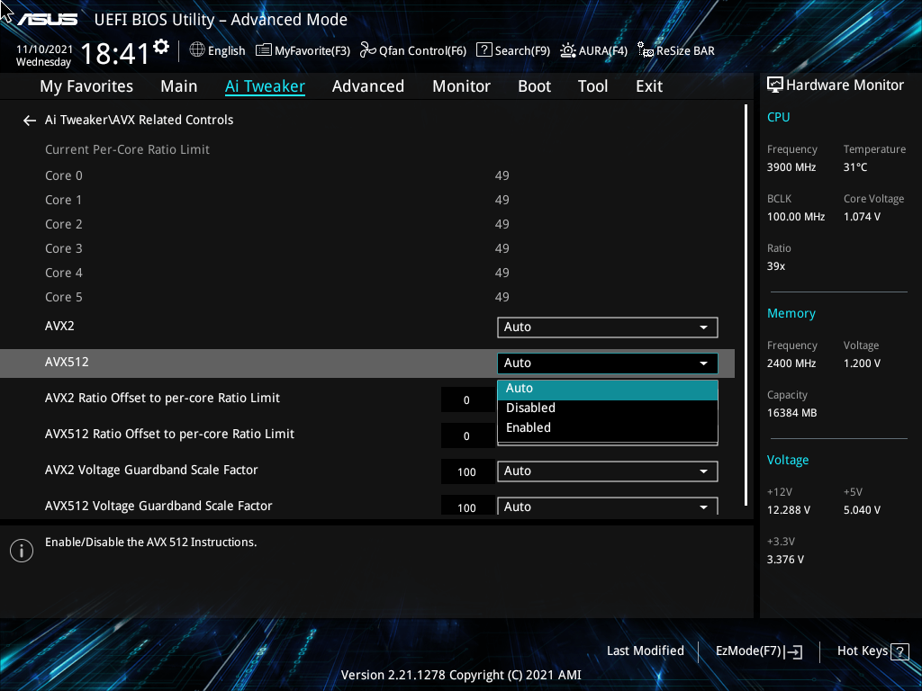Click the Ai Tweaker\AVX Related Controls breadcrumb
Viewport: 922px width, 691px height.
(140, 120)
